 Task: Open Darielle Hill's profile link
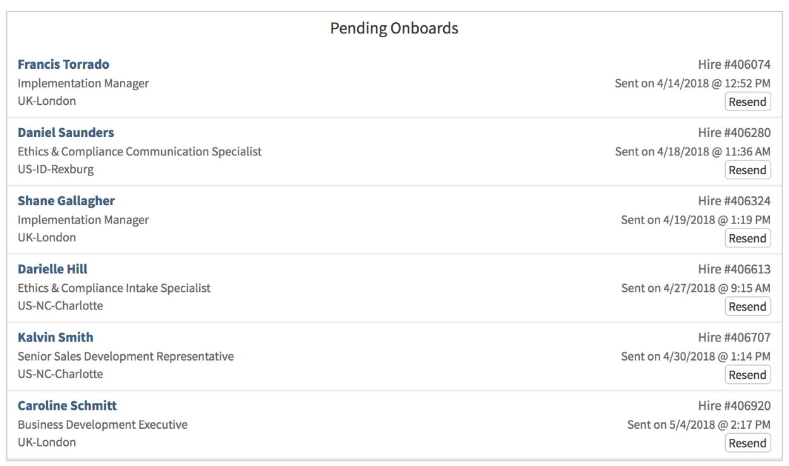coord(52,268)
